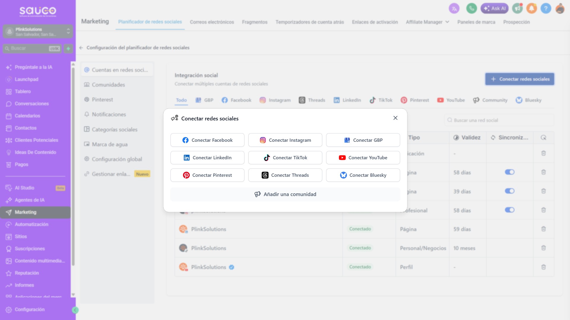The width and height of the screenshot is (570, 320).
Task: Open Paneles de marca tab
Action: pyautogui.click(x=476, y=22)
